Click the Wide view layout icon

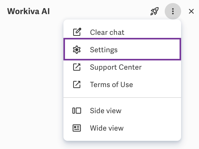pos(77,128)
